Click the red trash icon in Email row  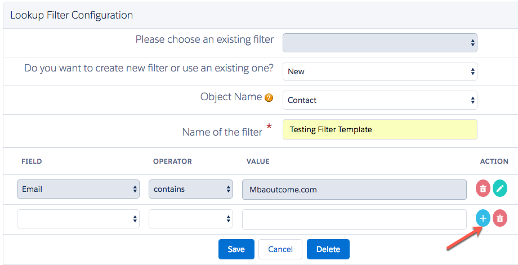(483, 189)
